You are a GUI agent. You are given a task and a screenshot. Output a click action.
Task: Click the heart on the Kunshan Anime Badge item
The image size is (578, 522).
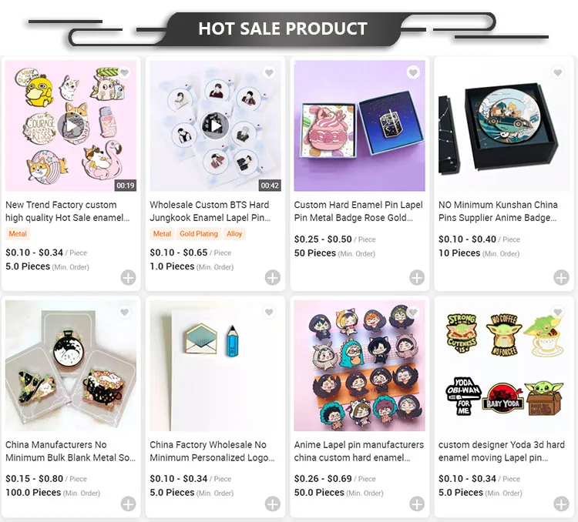pos(558,72)
